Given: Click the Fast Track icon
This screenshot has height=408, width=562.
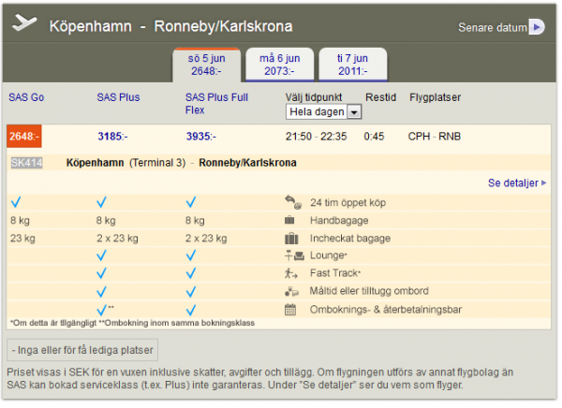Looking at the screenshot, I should tap(290, 273).
